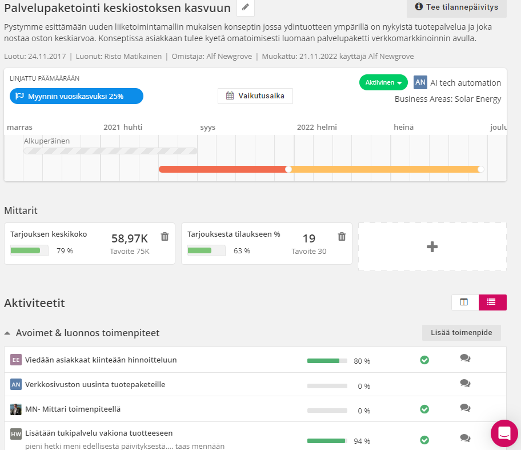521x450 pixels.
Task: Click the Tee tilannepäivitys button
Action: pos(456,7)
